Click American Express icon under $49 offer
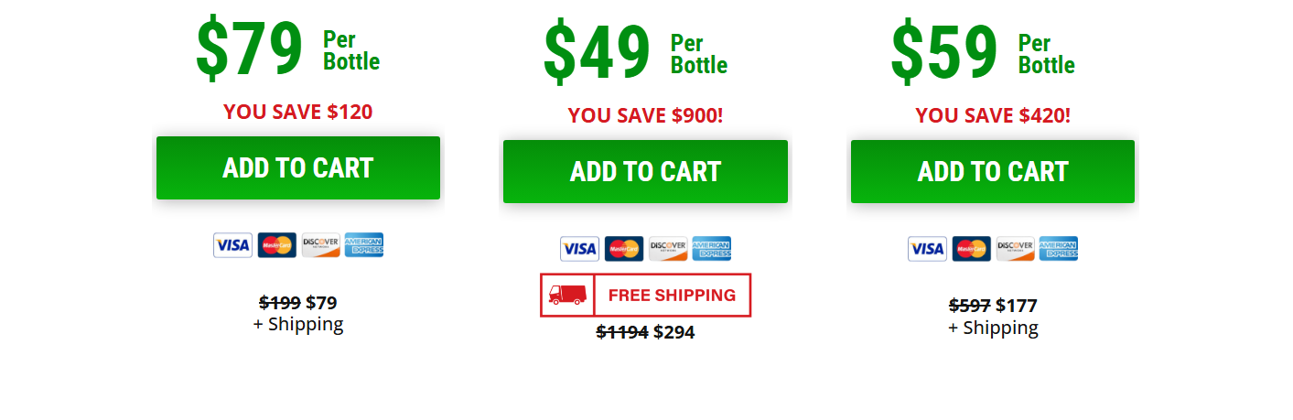The image size is (1293, 420). tap(711, 249)
